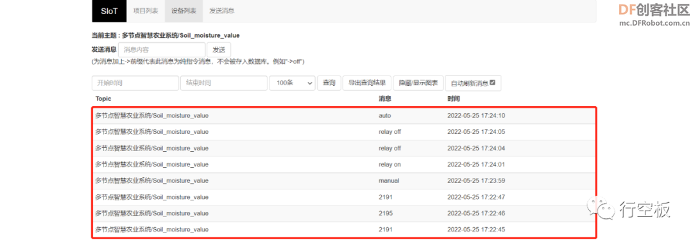Screen dimensions: 693x240
Task: Click the 时间 column header
Action: [x=454, y=99]
